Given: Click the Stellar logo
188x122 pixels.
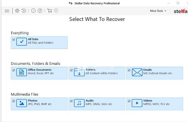Looking at the screenshot, I should [181, 11].
